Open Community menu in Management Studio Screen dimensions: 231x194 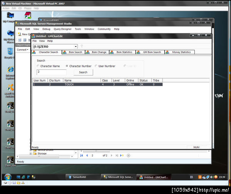click(x=104, y=29)
